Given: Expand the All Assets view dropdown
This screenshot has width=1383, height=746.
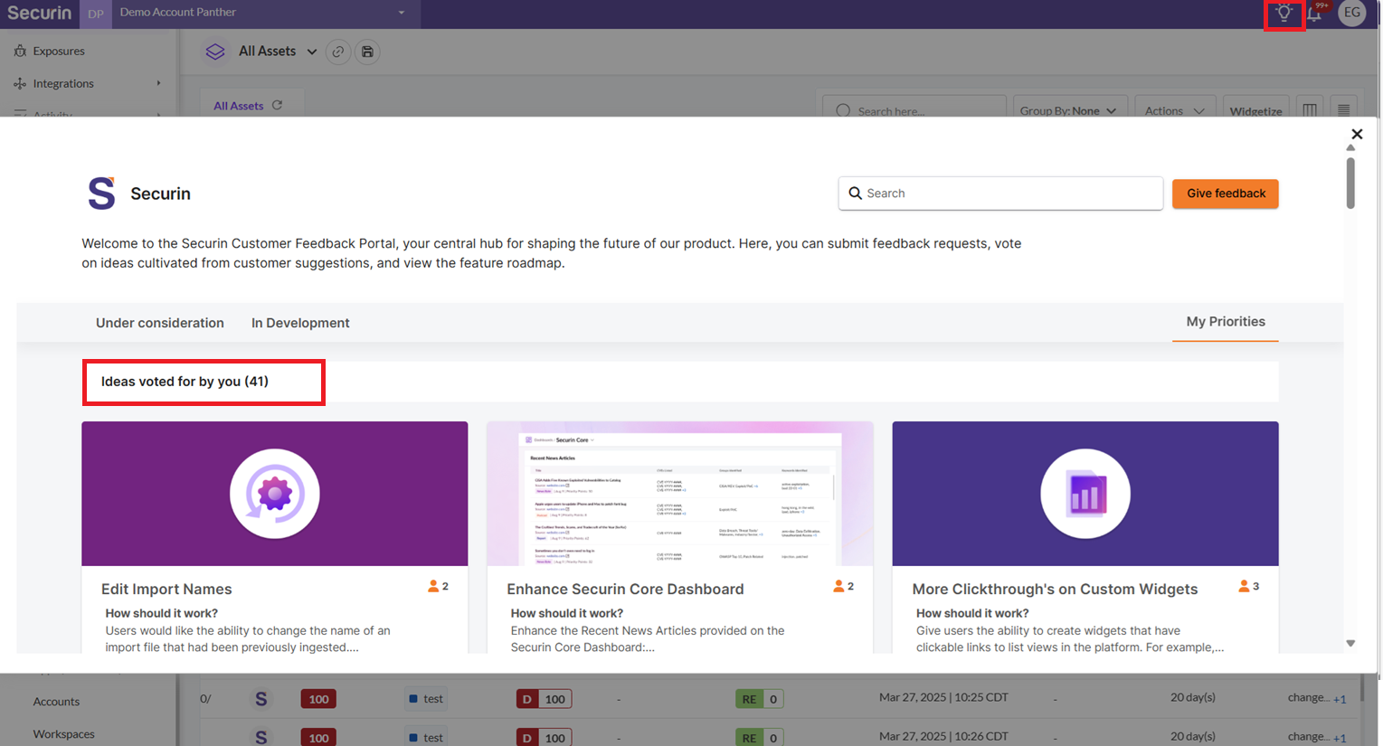Looking at the screenshot, I should tap(312, 52).
